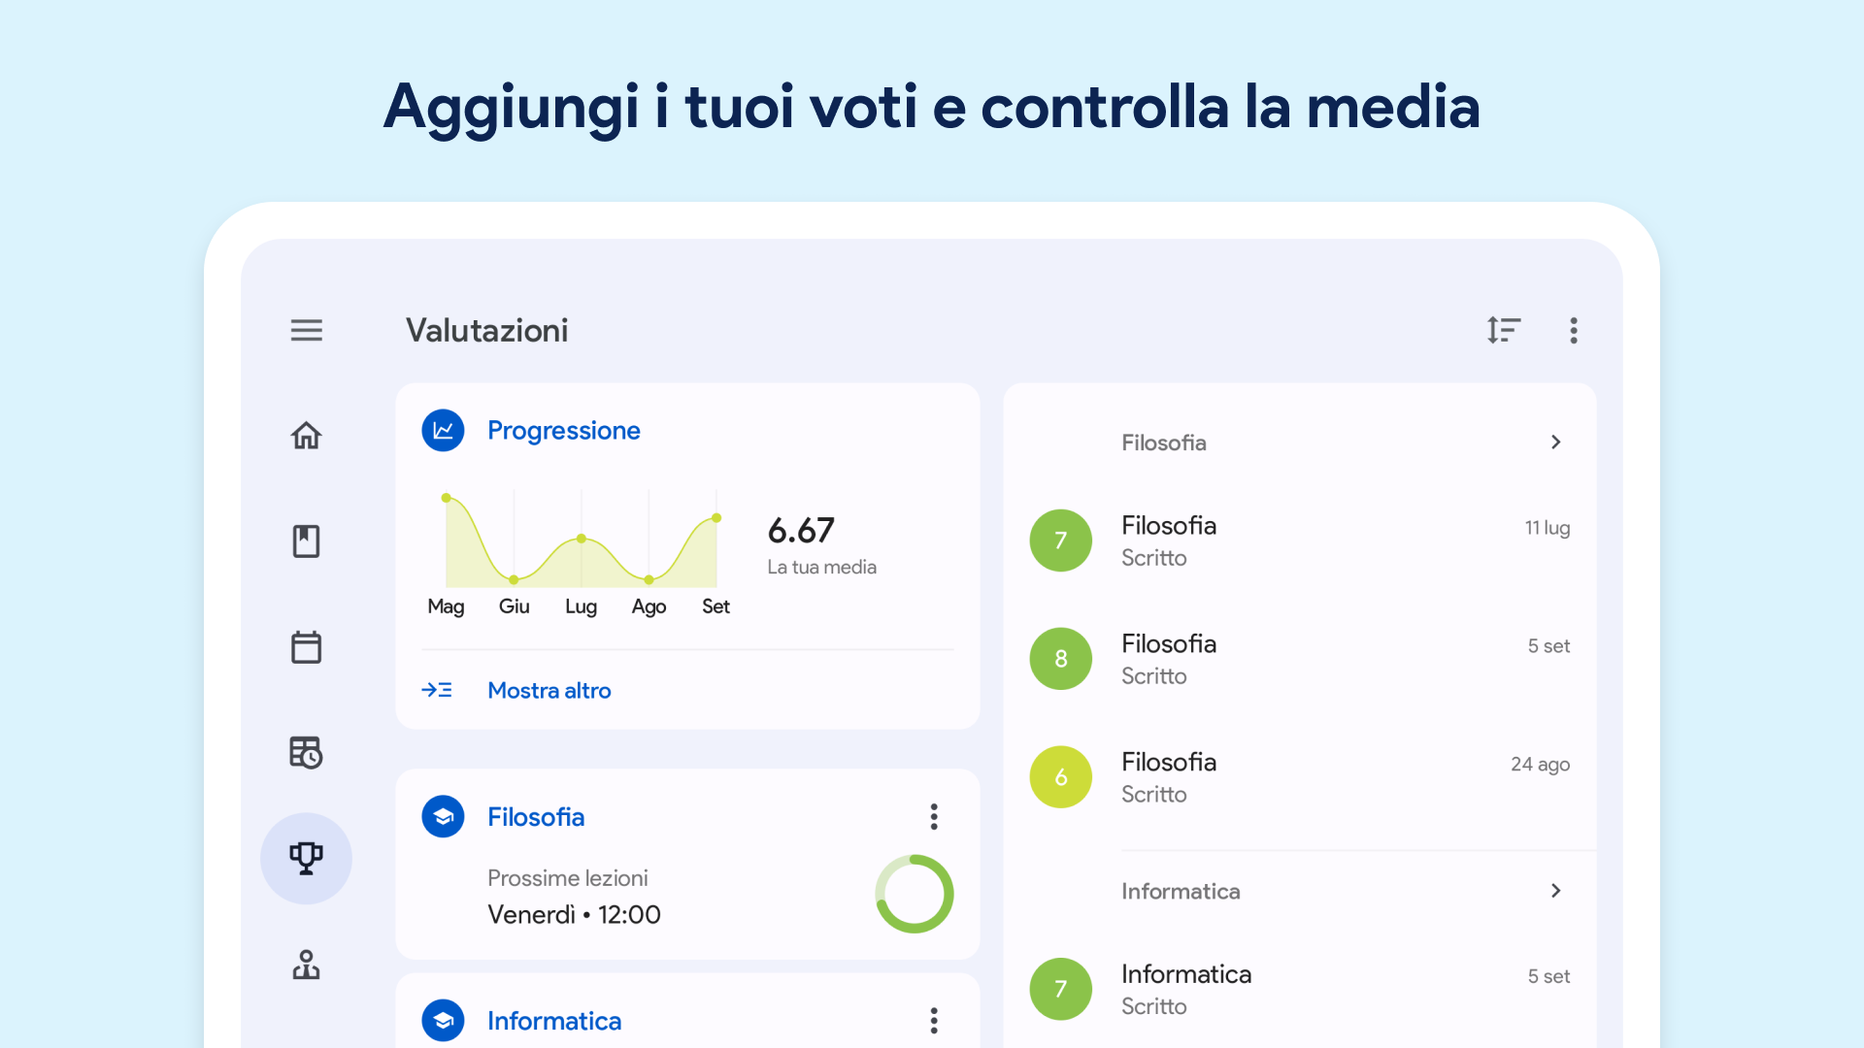This screenshot has height=1048, width=1864.
Task: Open the hamburger navigation menu
Action: 306,330
